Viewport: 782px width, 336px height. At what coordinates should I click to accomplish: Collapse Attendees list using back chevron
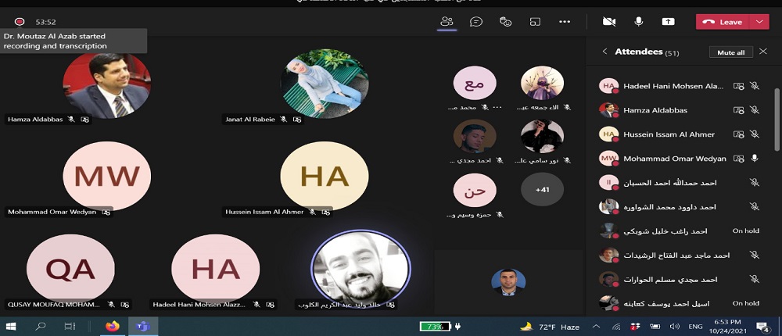click(x=604, y=52)
